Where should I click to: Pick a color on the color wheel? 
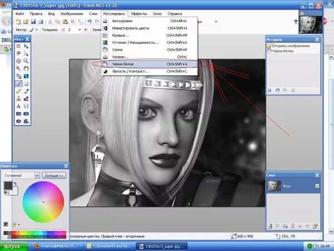click(x=43, y=202)
